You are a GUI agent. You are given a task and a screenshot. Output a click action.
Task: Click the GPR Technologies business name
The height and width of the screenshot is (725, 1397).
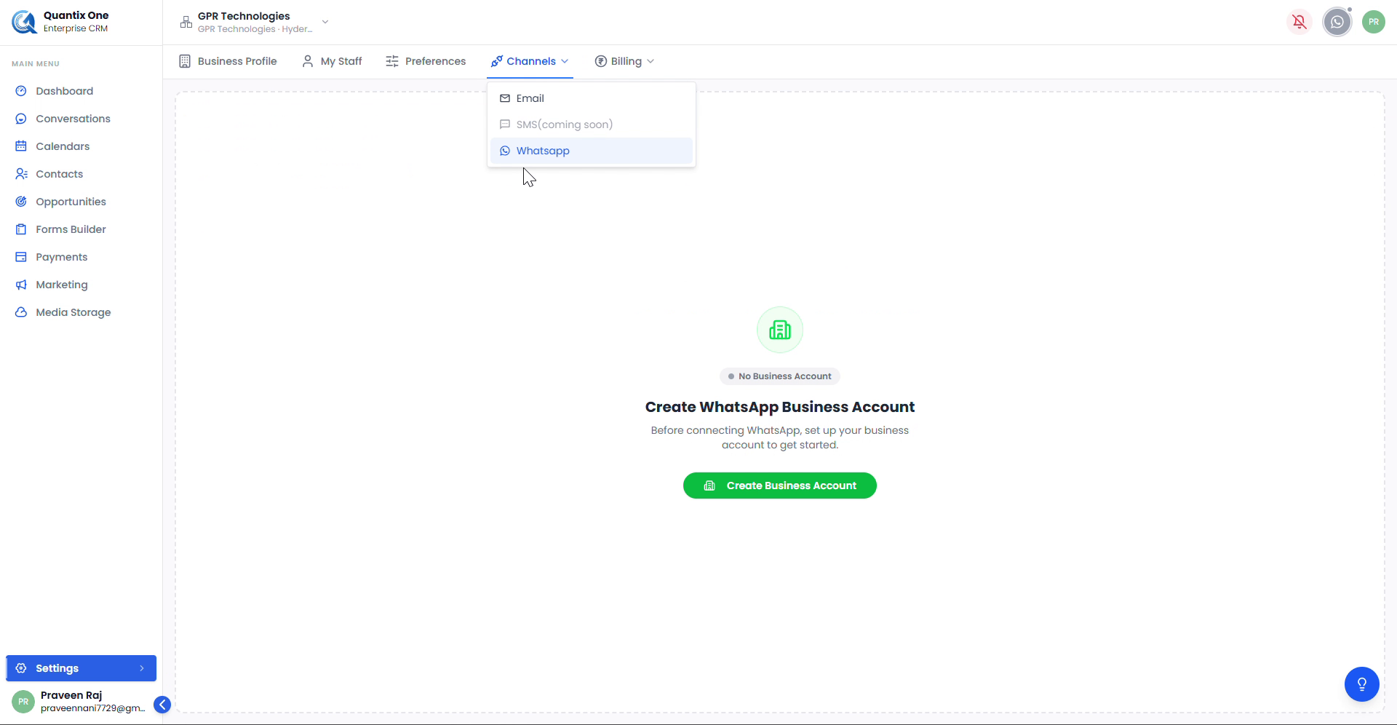click(x=244, y=16)
